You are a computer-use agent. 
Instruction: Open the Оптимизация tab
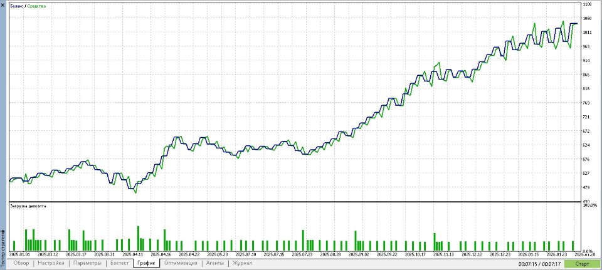(x=181, y=263)
